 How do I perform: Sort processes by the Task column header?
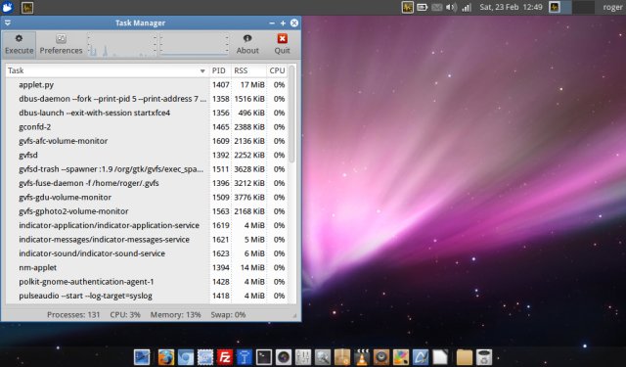(x=107, y=70)
